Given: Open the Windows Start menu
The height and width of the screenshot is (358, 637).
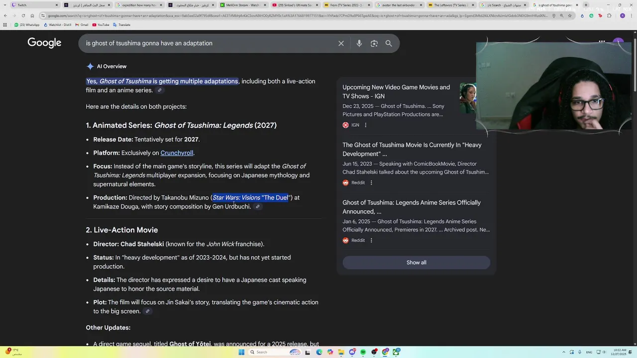Looking at the screenshot, I should tap(241, 352).
